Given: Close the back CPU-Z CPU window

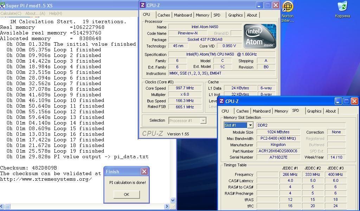Looking at the screenshot, I should coord(276,5).
